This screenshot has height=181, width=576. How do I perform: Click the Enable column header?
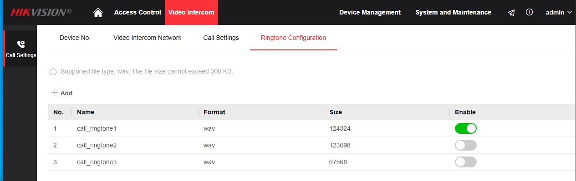[465, 112]
